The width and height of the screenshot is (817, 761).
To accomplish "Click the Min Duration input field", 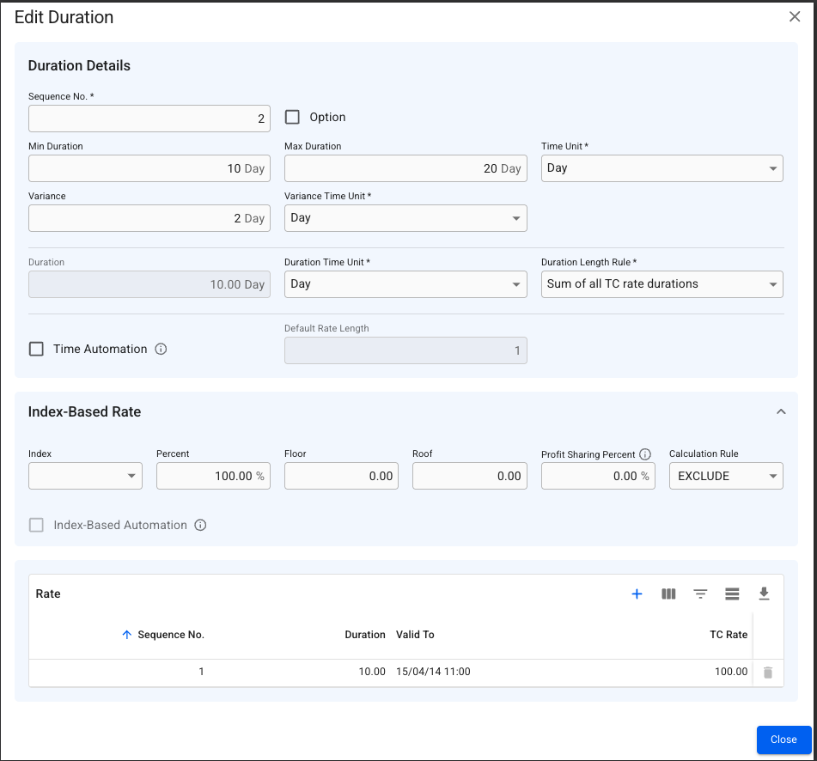I will [x=149, y=168].
